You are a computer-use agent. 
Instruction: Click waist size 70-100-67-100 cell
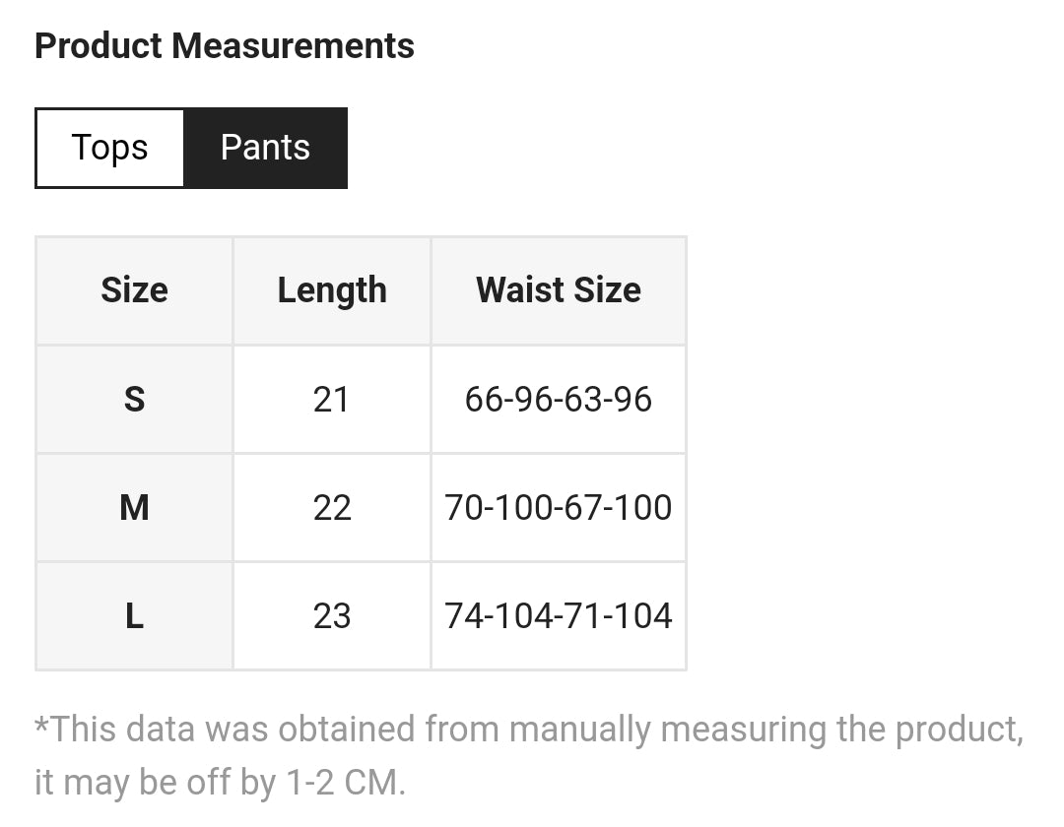pos(559,508)
